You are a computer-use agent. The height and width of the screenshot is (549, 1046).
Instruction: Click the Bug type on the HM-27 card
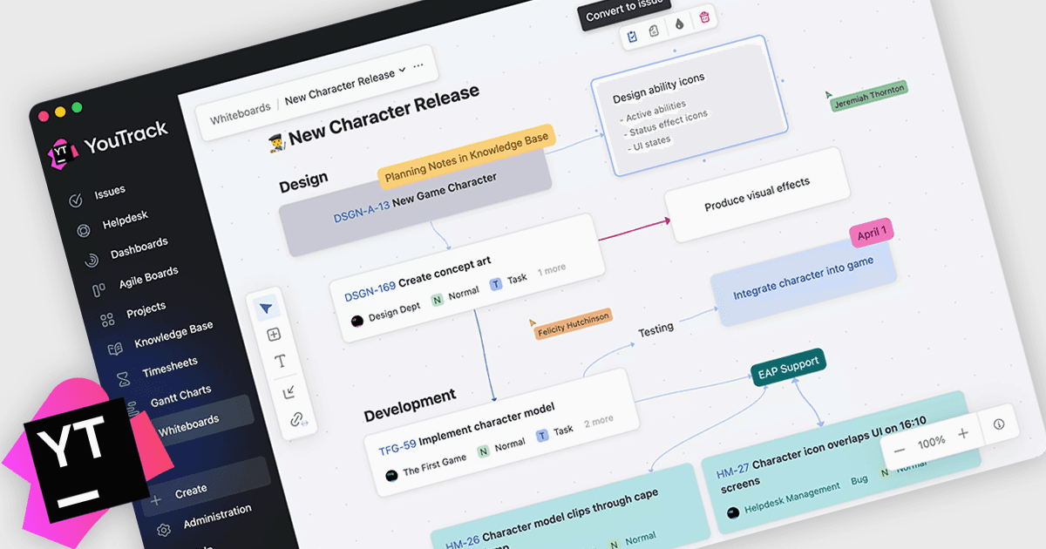point(859,479)
